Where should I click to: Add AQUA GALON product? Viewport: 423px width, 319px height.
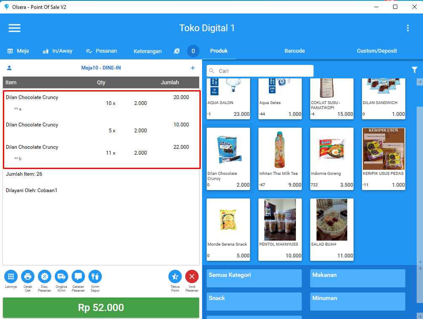(228, 99)
